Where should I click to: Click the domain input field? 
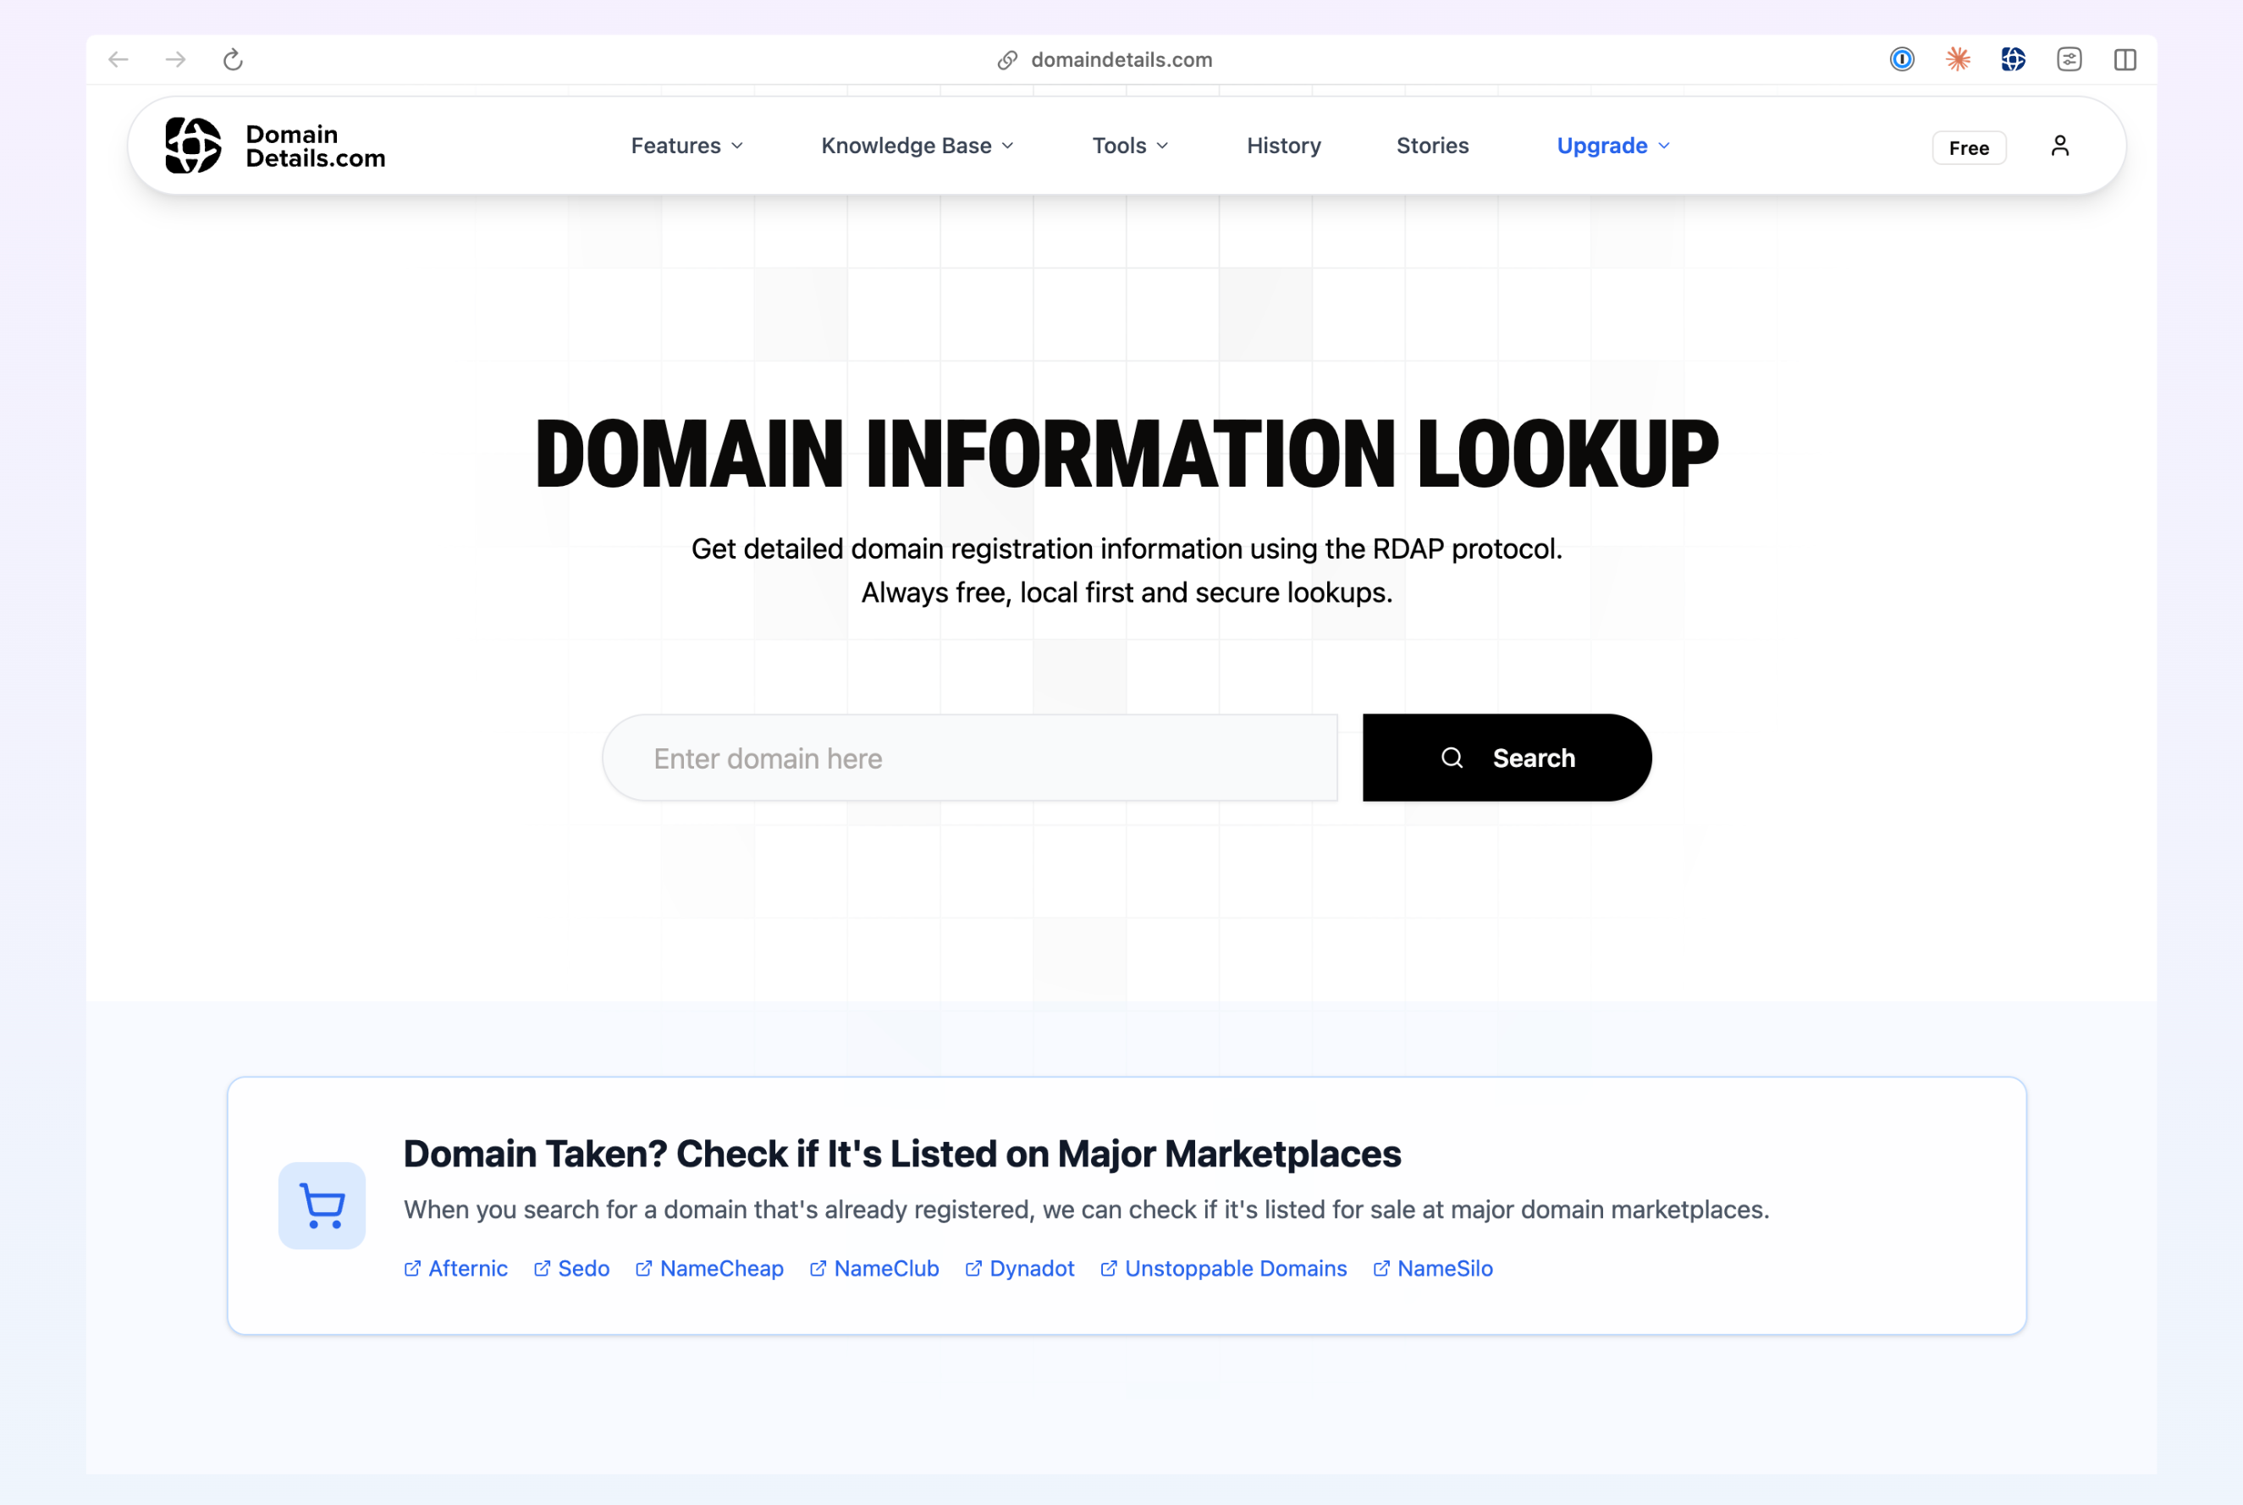(969, 758)
